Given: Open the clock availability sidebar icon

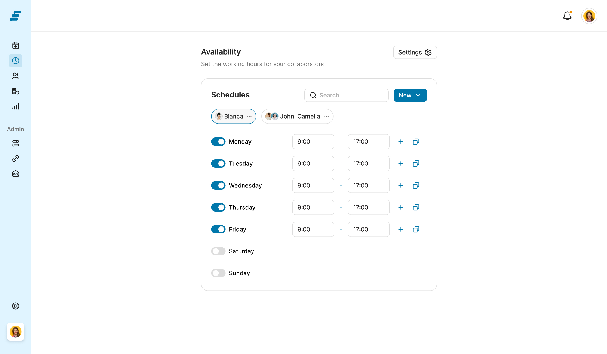Looking at the screenshot, I should 15,61.
